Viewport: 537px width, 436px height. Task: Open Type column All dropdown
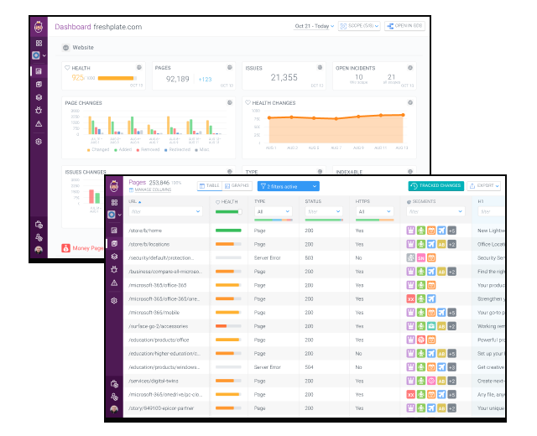coord(273,211)
